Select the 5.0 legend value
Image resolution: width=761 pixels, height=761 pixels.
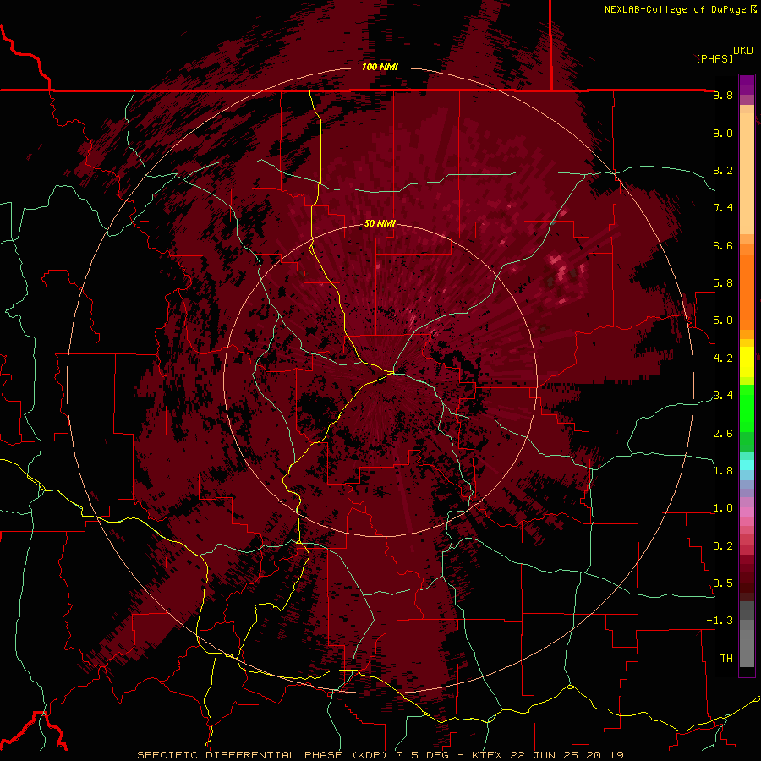point(723,320)
